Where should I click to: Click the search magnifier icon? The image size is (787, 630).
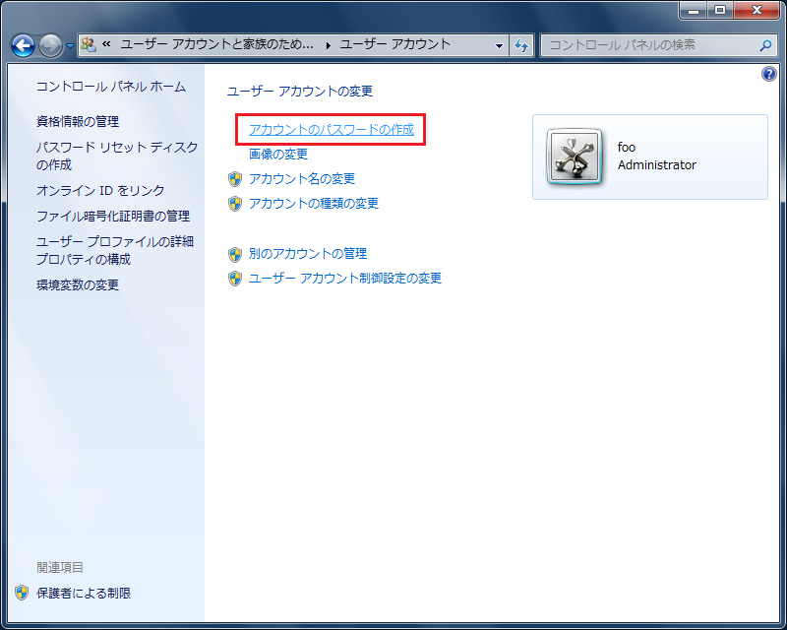(x=765, y=45)
